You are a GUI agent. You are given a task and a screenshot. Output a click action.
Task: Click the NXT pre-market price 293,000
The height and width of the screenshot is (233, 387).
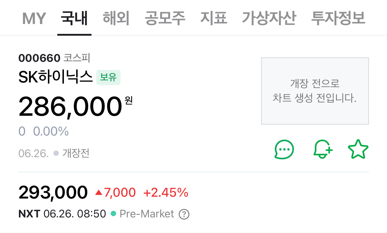click(53, 193)
